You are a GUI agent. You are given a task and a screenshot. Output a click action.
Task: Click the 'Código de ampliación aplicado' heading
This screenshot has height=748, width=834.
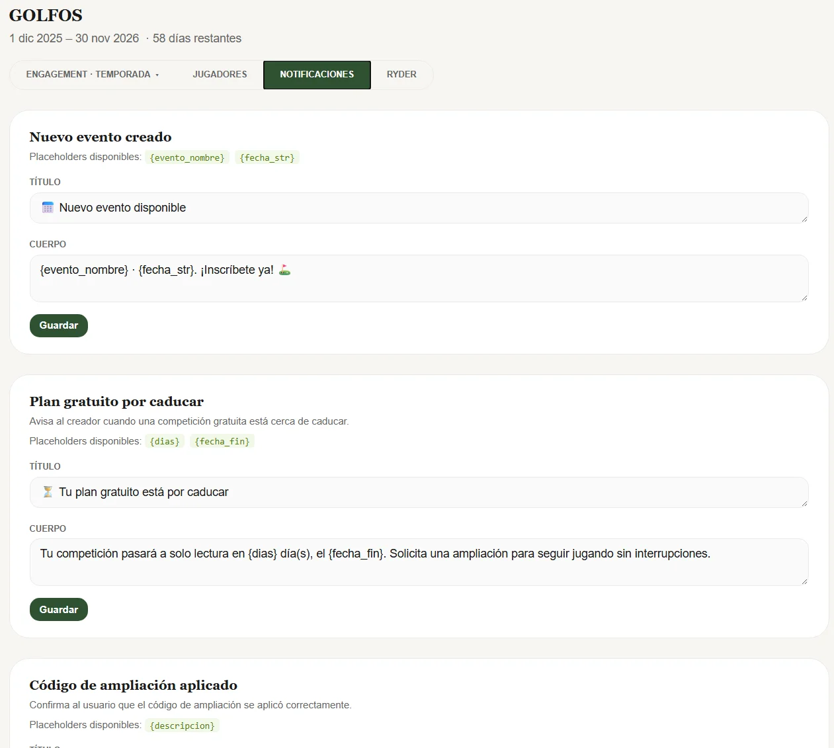pyautogui.click(x=134, y=685)
